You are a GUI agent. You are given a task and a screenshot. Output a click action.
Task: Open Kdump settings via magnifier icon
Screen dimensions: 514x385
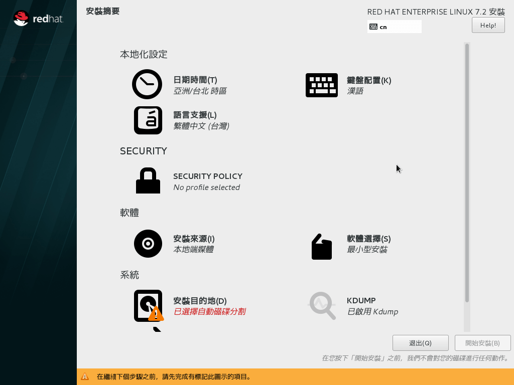pos(322,306)
